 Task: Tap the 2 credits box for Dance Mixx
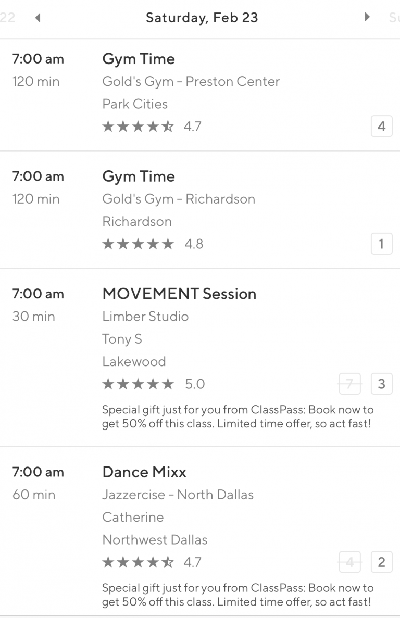381,562
